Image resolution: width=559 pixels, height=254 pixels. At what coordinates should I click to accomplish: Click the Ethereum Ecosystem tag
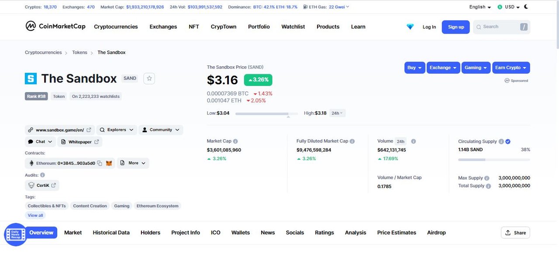(157, 206)
